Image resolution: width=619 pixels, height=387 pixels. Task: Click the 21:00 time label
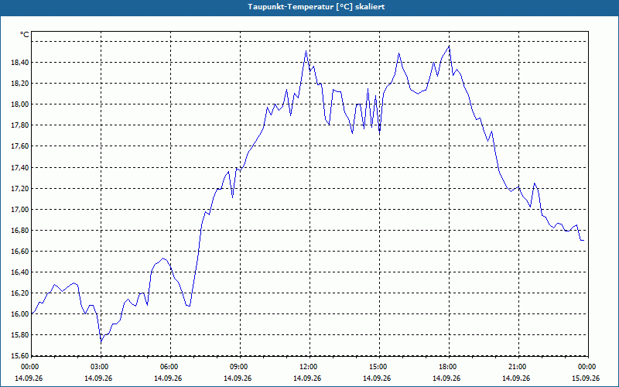point(518,367)
